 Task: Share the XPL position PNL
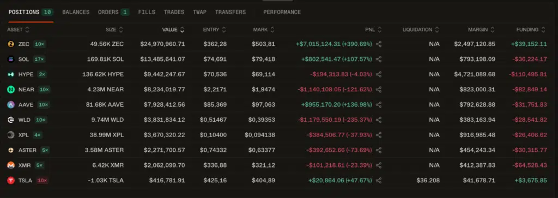point(379,135)
